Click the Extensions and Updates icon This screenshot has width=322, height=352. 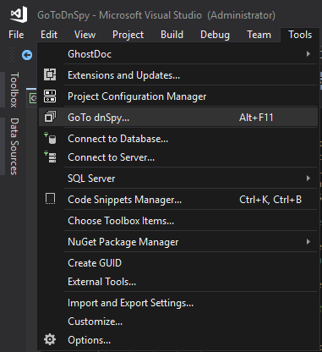pyautogui.click(x=50, y=75)
